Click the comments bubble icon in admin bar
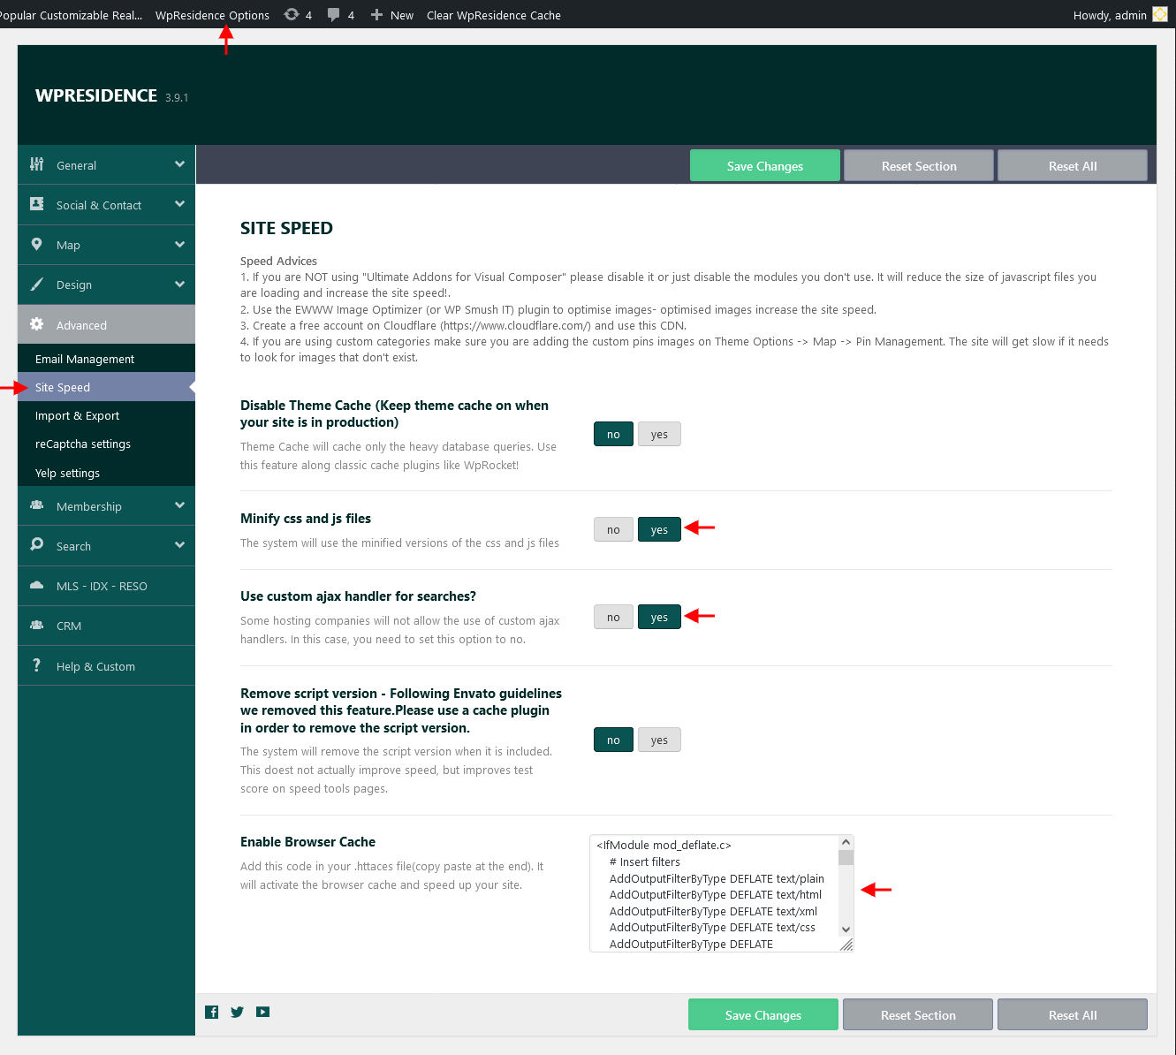Viewport: 1176px width, 1055px height. coord(333,14)
